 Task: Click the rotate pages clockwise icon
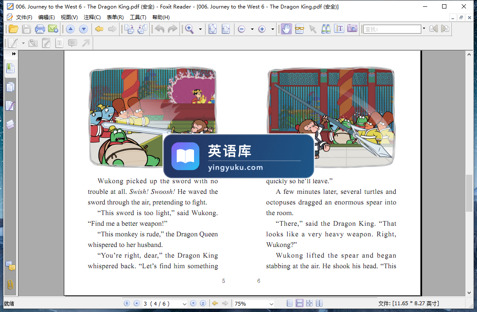click(x=129, y=29)
